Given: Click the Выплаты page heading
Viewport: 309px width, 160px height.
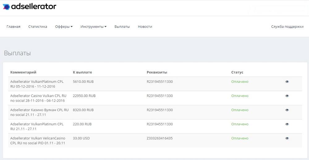Looking at the screenshot, I should coord(17,53).
